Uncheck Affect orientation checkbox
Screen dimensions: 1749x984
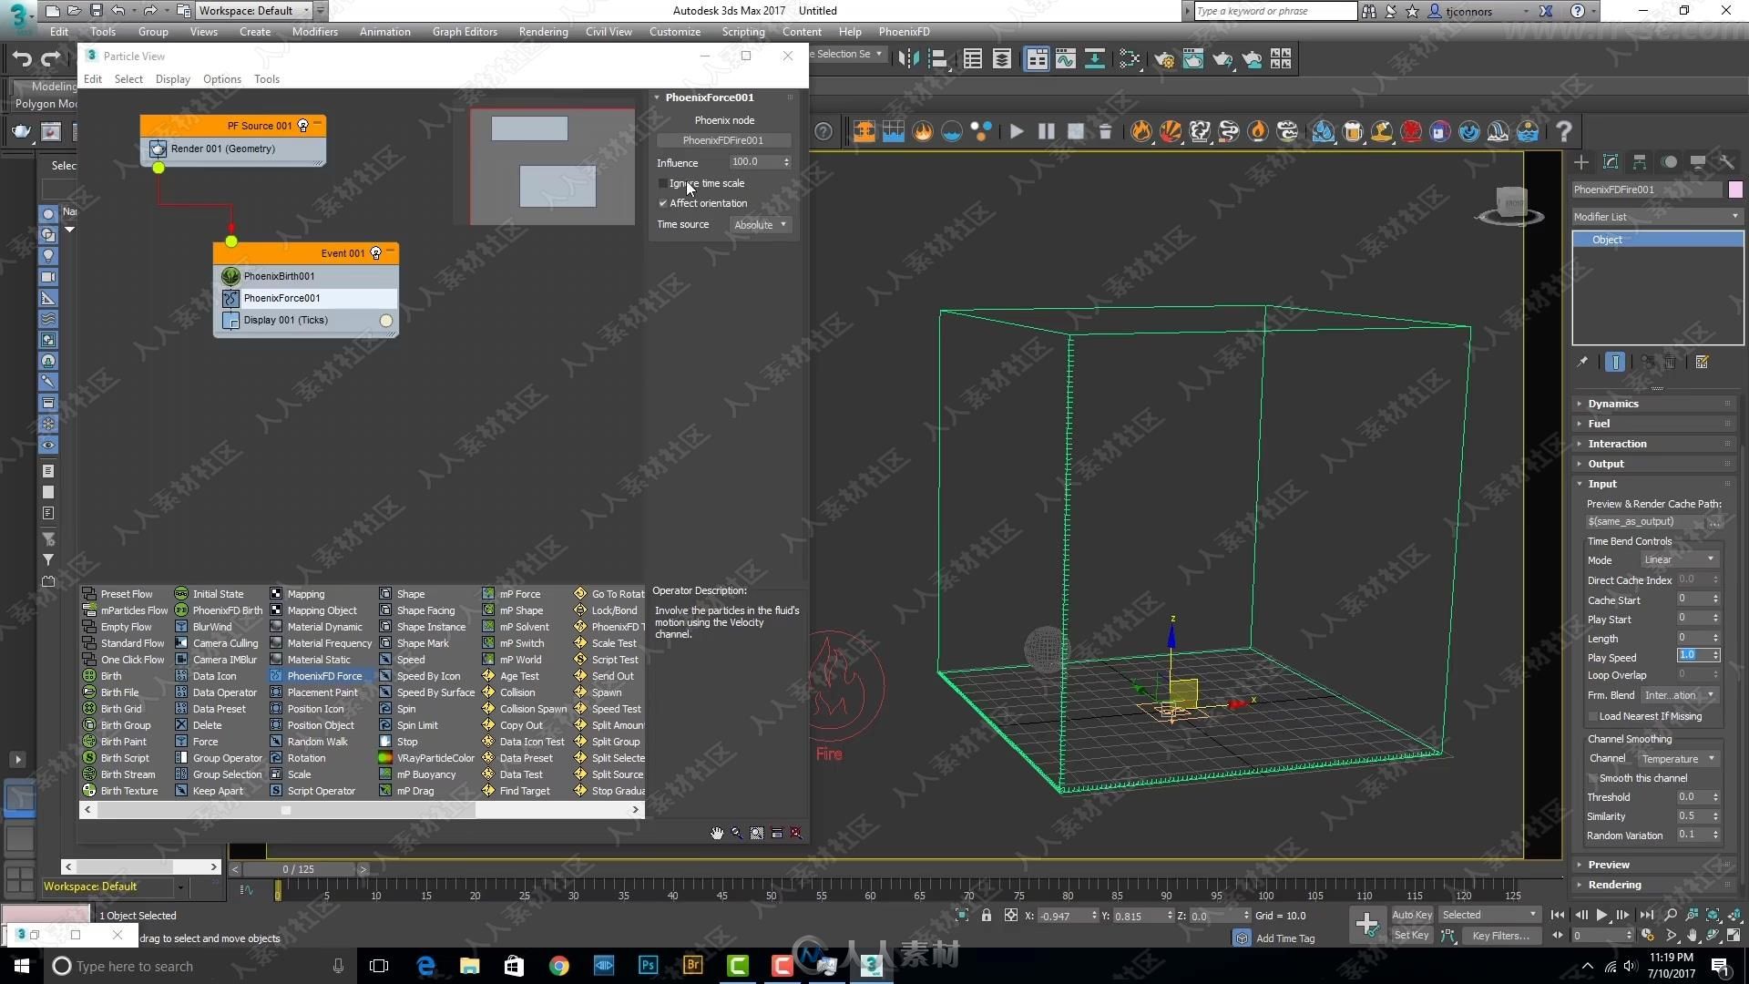click(662, 203)
